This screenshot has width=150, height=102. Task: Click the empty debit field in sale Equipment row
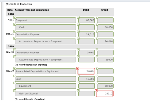coord(87,86)
